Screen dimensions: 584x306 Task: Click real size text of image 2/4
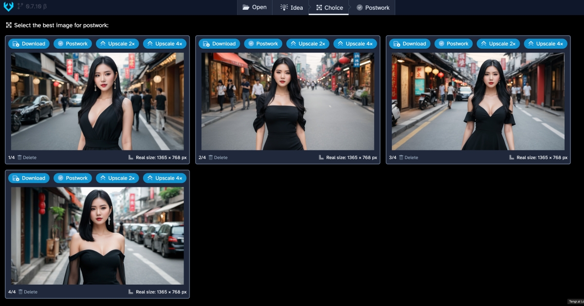351,158
